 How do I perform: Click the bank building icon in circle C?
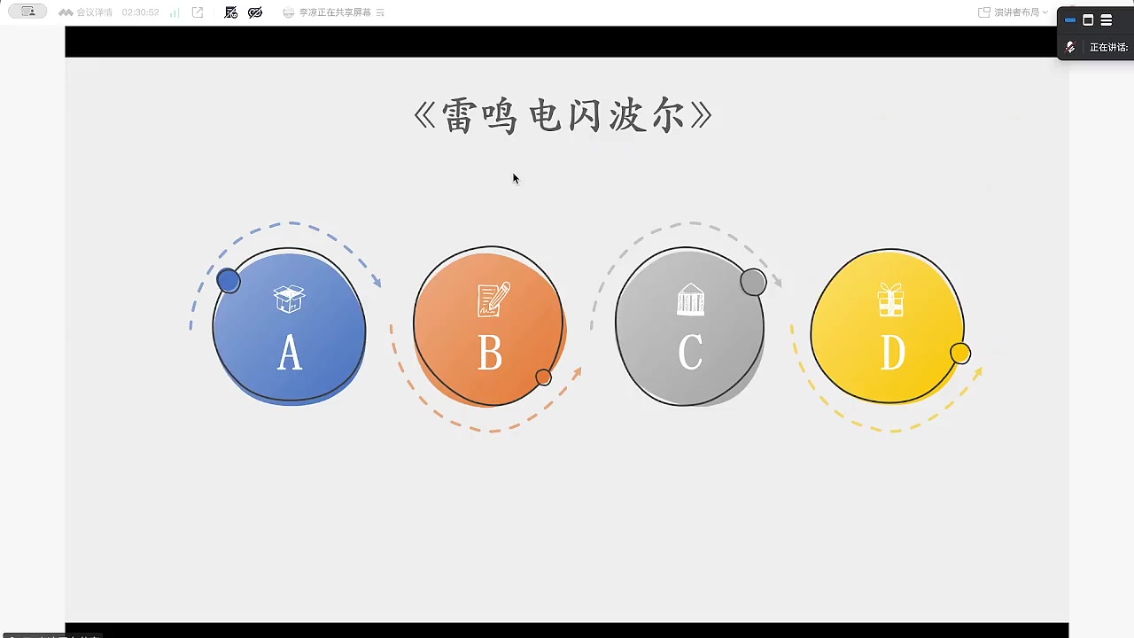point(690,300)
